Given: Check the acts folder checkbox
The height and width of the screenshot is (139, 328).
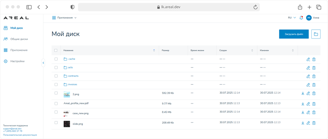Looking at the screenshot, I should click(56, 68).
